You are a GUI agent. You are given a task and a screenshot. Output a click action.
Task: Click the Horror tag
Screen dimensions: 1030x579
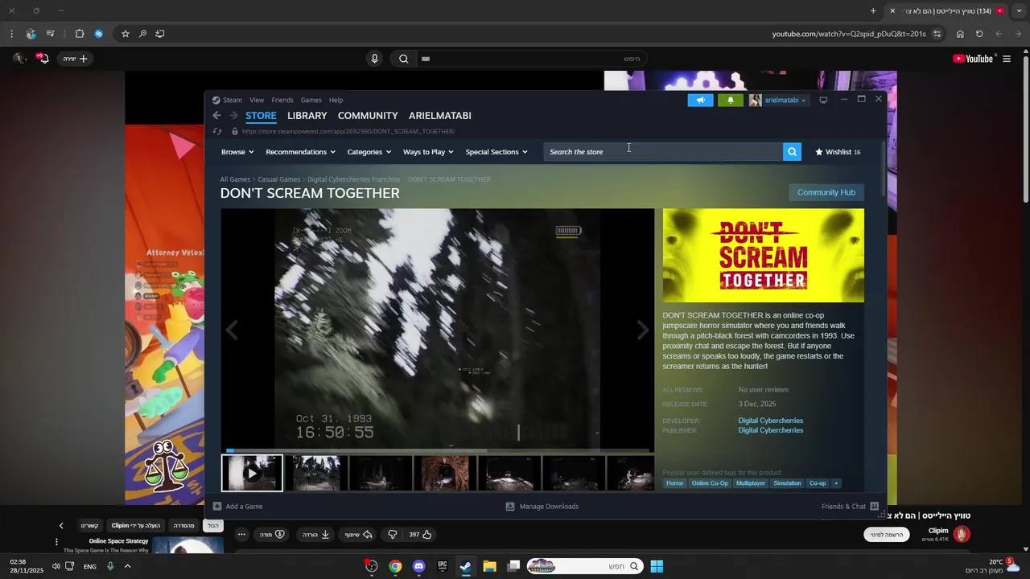(x=674, y=483)
